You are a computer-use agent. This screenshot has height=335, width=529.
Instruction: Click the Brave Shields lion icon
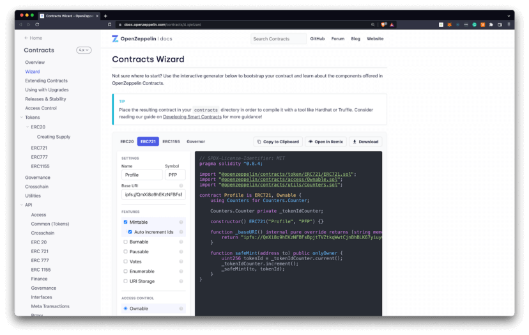click(x=384, y=24)
